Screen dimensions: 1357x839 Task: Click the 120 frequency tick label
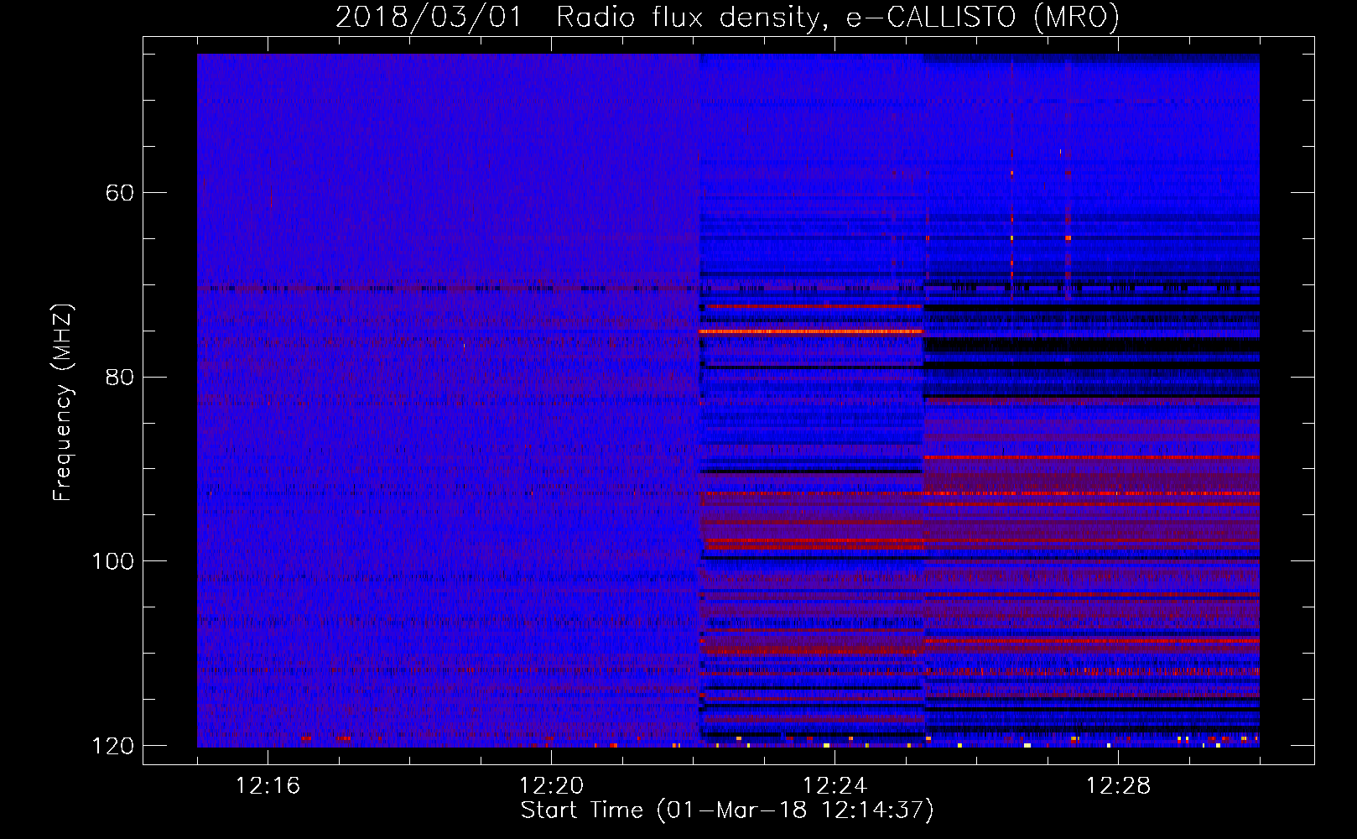pyautogui.click(x=112, y=746)
